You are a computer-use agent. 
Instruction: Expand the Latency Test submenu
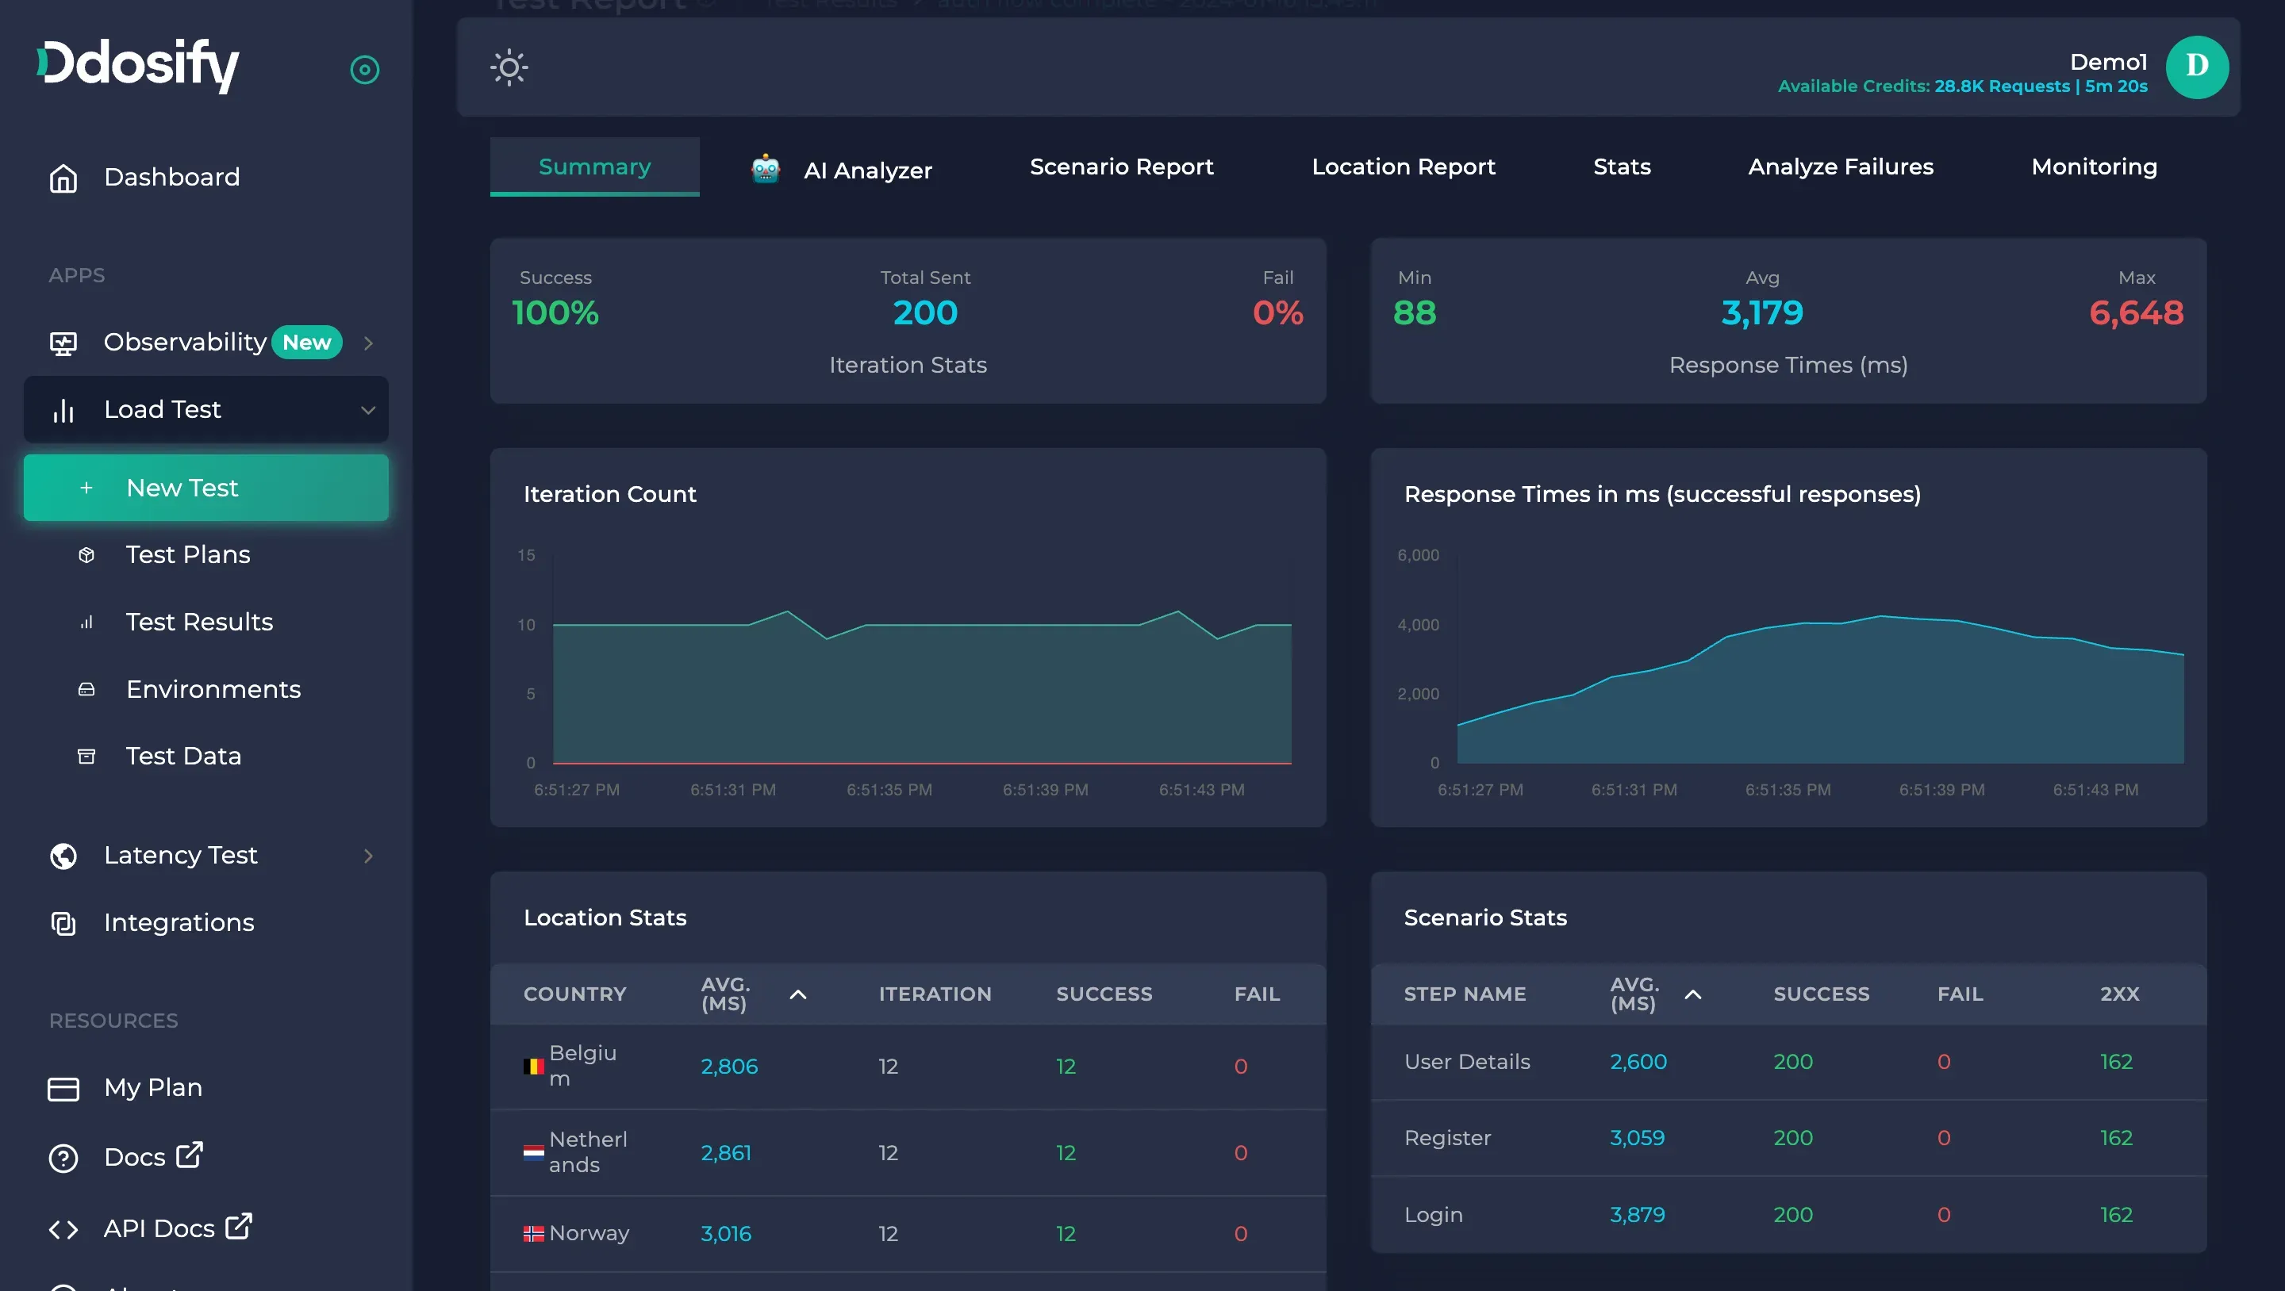click(x=368, y=856)
